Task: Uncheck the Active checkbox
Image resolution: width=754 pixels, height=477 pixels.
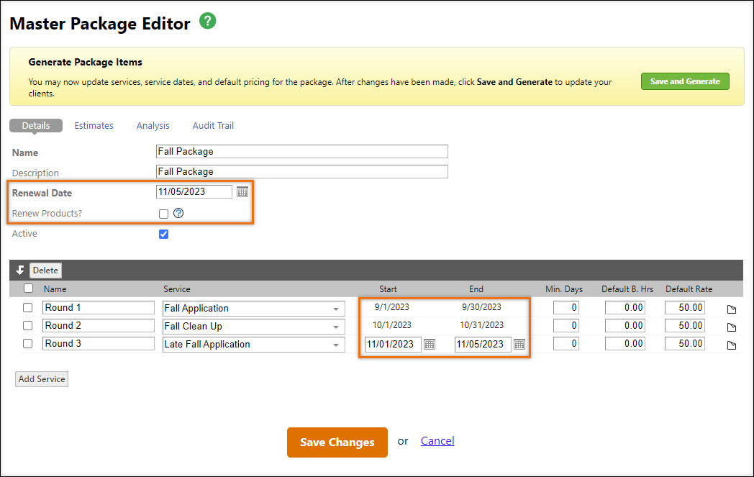Action: coord(163,234)
